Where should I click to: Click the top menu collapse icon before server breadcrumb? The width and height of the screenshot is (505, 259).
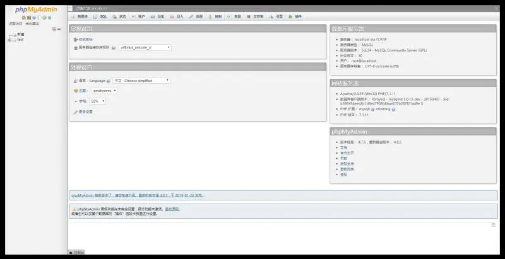(70, 8)
